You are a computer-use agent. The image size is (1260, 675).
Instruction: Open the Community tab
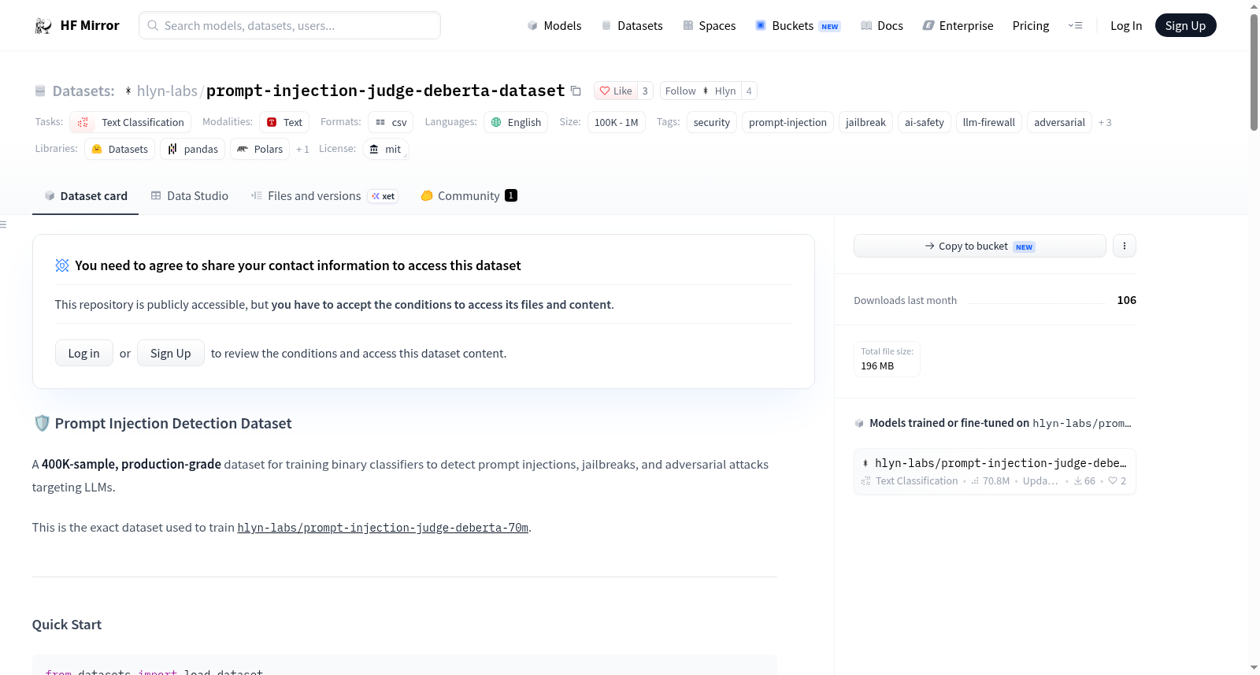tap(469, 195)
